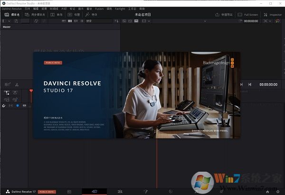Open the Fusion menu
285x195 pixels.
(x=99, y=9)
